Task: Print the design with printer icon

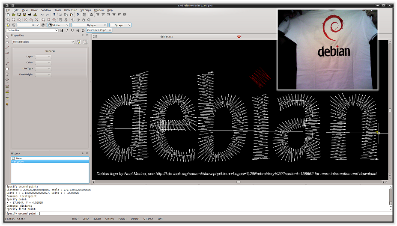Action: (30, 15)
